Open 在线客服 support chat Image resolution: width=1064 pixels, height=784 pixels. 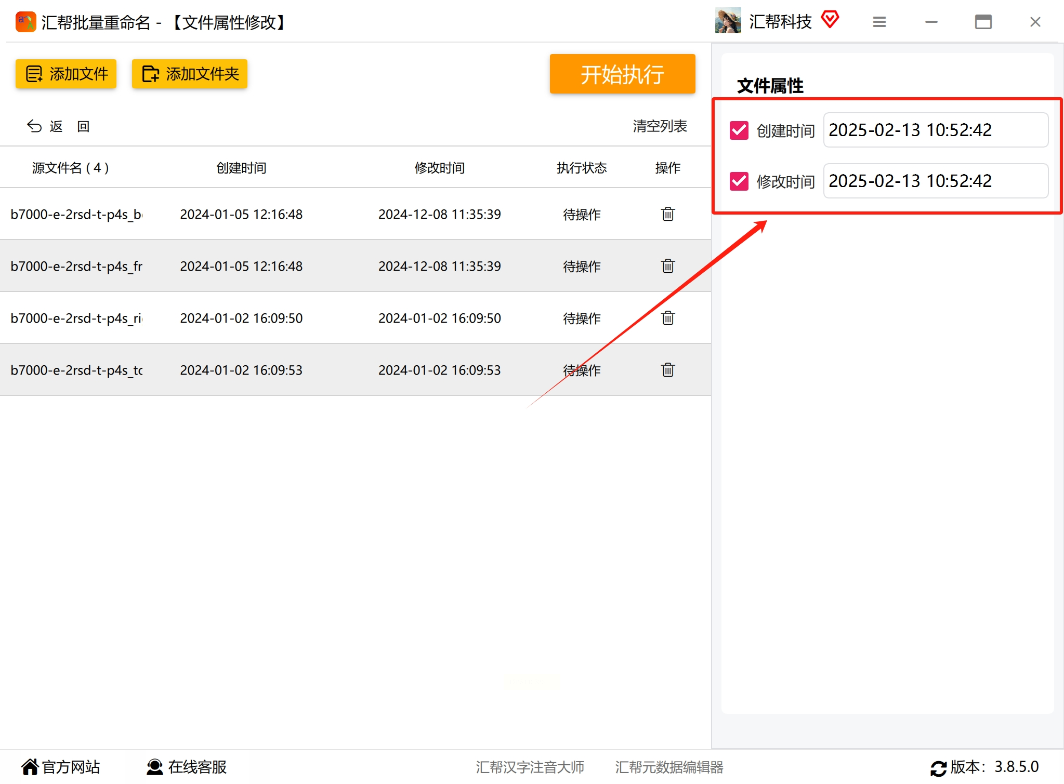187,767
